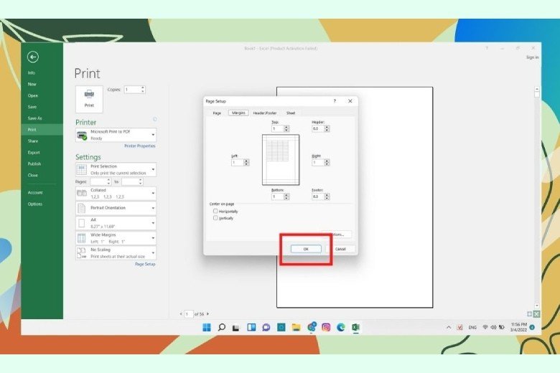Open the A4 paper size dropdown
Screen dimensions: 560x373
pyautogui.click(x=116, y=223)
